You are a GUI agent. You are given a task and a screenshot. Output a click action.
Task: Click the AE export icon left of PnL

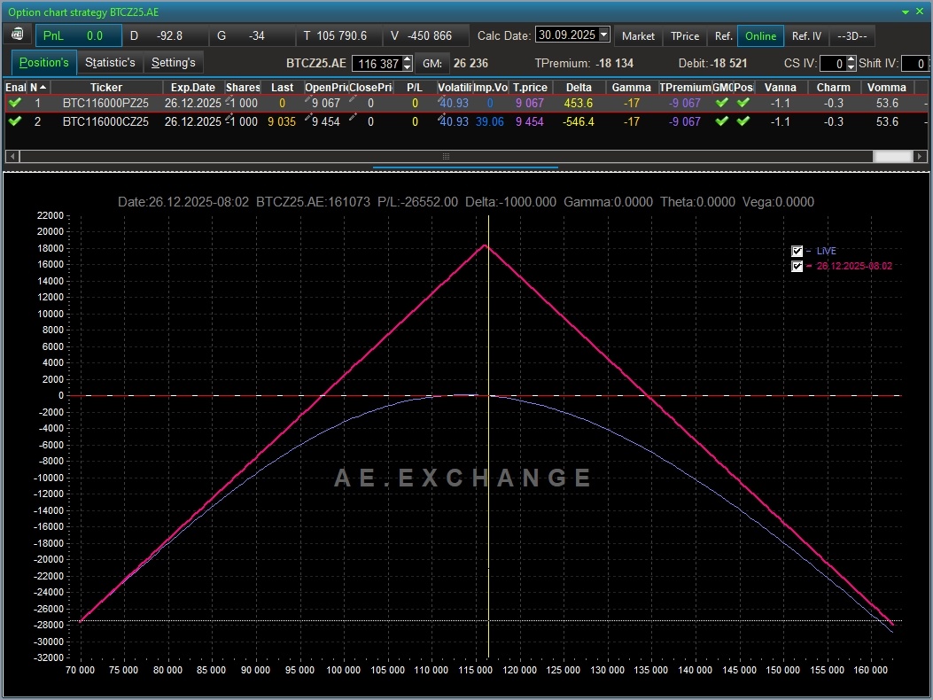tap(17, 35)
